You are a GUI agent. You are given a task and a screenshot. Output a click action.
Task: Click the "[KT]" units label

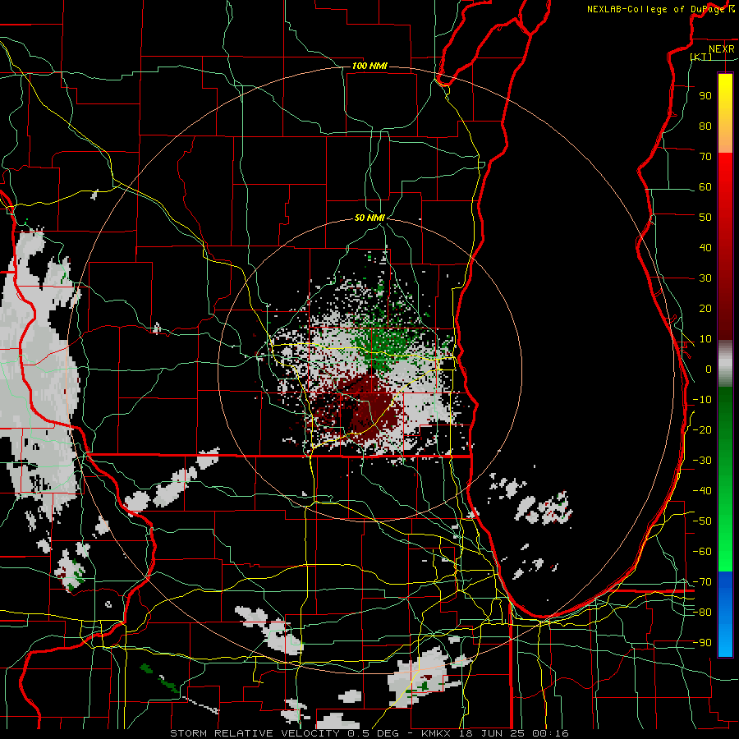coord(701,57)
